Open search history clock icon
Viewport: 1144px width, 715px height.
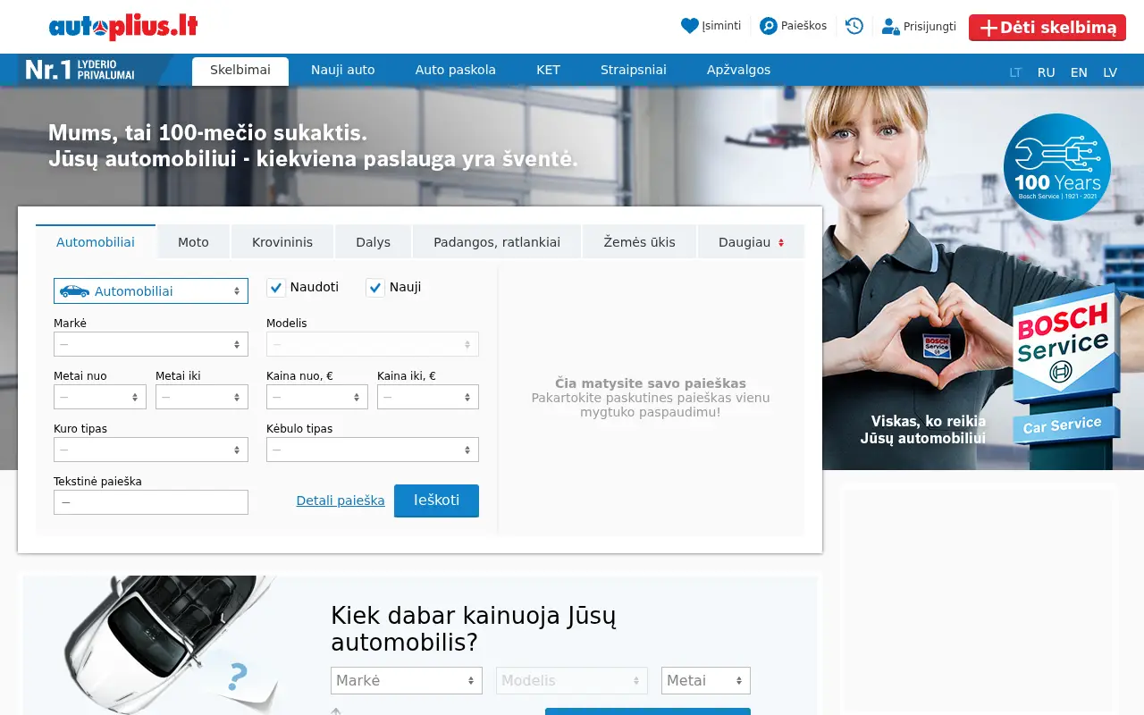click(854, 26)
